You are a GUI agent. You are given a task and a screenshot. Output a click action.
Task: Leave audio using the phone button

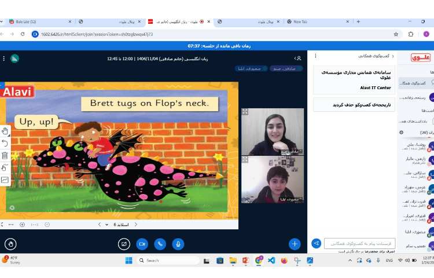pyautogui.click(x=160, y=244)
